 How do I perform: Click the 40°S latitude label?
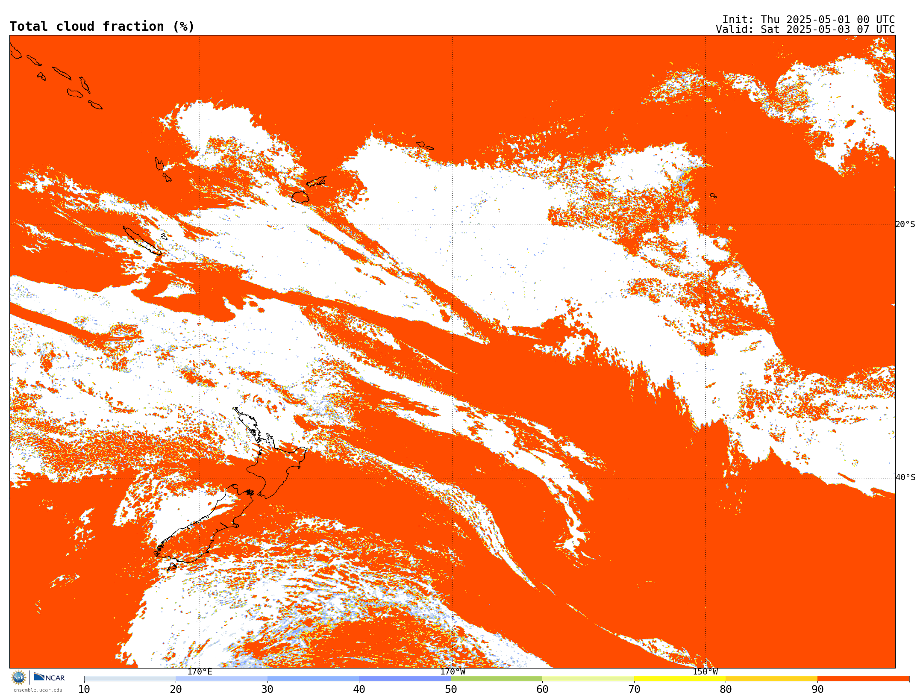pyautogui.click(x=905, y=477)
